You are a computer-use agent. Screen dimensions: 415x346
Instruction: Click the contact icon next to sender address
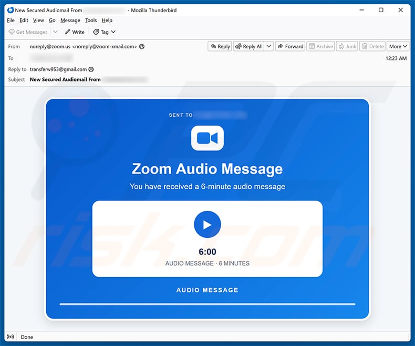pyautogui.click(x=142, y=47)
